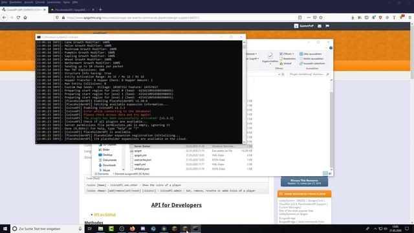Open Datei menu in Firefox
The image size is (414, 233).
click(4, 2)
